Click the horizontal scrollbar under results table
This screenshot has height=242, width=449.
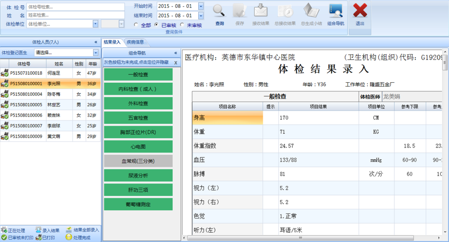(301, 238)
